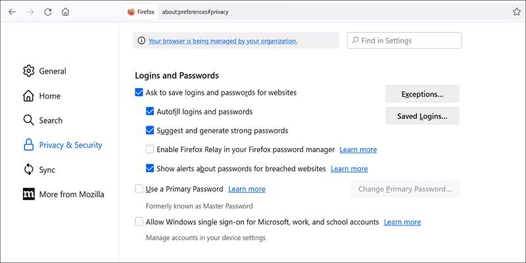Open the Search settings section
The image size is (526, 263).
[x=51, y=120]
